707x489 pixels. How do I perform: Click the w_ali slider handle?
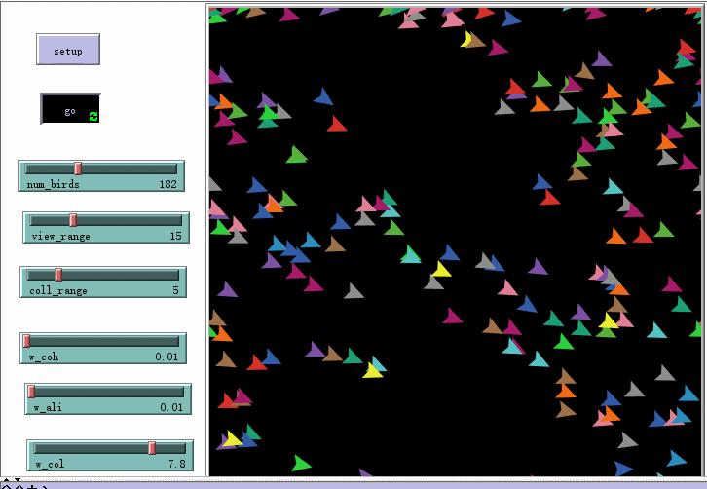[31, 392]
